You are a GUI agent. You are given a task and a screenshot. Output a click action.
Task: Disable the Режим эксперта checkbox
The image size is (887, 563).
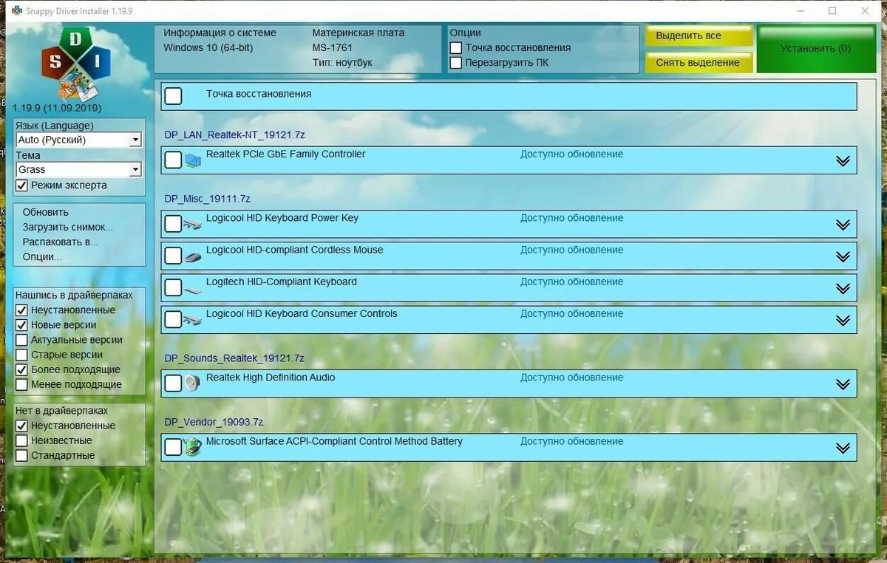[x=21, y=185]
